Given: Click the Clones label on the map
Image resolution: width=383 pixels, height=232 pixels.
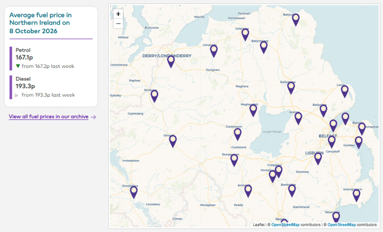Looking at the screenshot, I should (x=177, y=219).
